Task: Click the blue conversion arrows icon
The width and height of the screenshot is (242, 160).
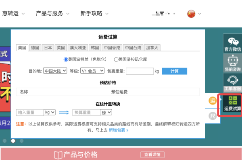Action: point(64,113)
